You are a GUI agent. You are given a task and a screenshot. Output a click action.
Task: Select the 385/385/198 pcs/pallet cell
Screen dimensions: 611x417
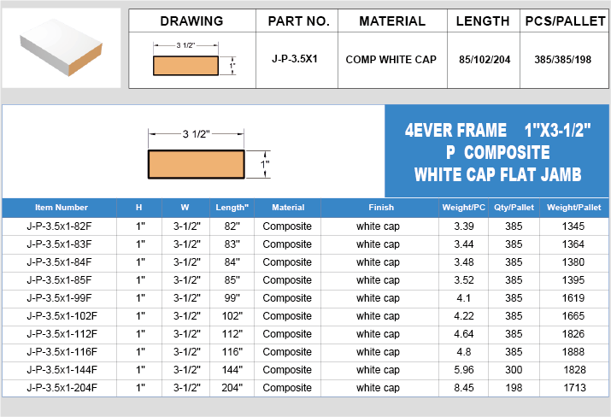point(562,60)
